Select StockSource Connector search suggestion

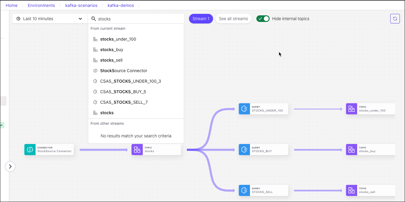pos(123,71)
